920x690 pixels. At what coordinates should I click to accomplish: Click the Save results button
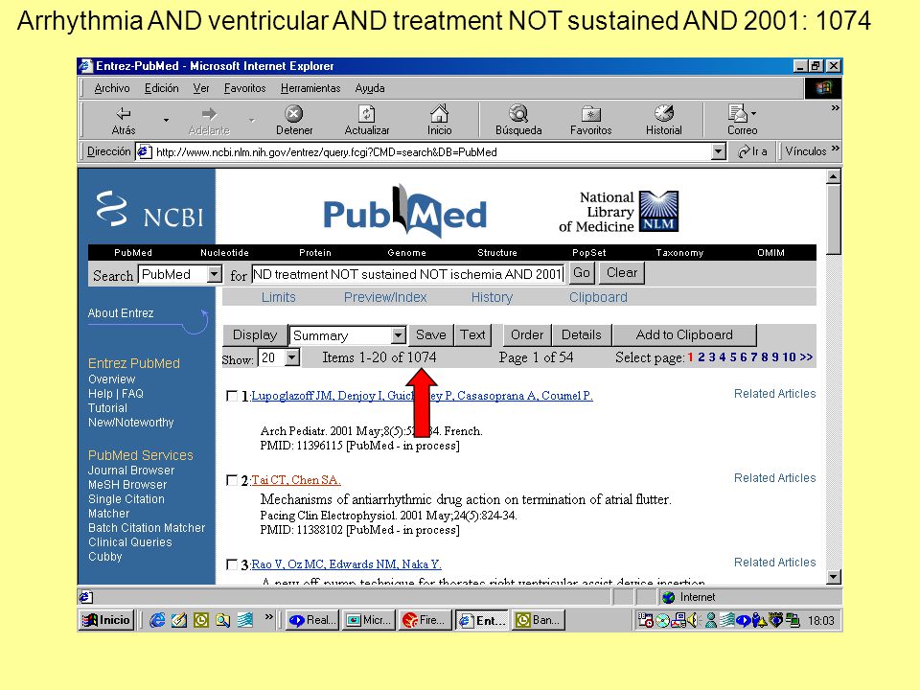pos(430,335)
